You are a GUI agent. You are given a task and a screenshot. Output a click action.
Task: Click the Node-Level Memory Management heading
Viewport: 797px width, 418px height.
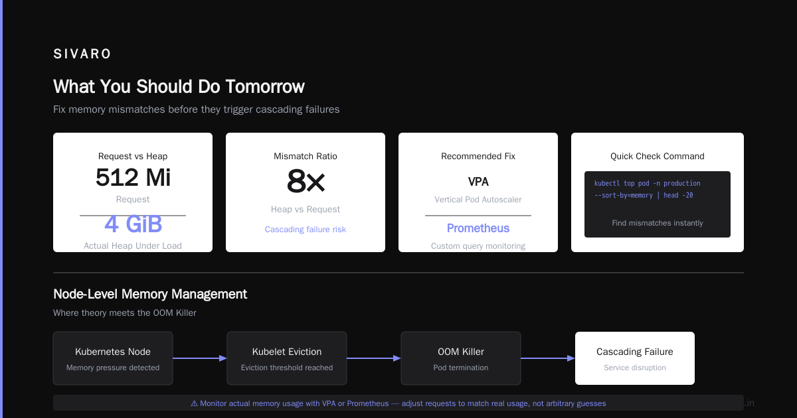point(150,294)
